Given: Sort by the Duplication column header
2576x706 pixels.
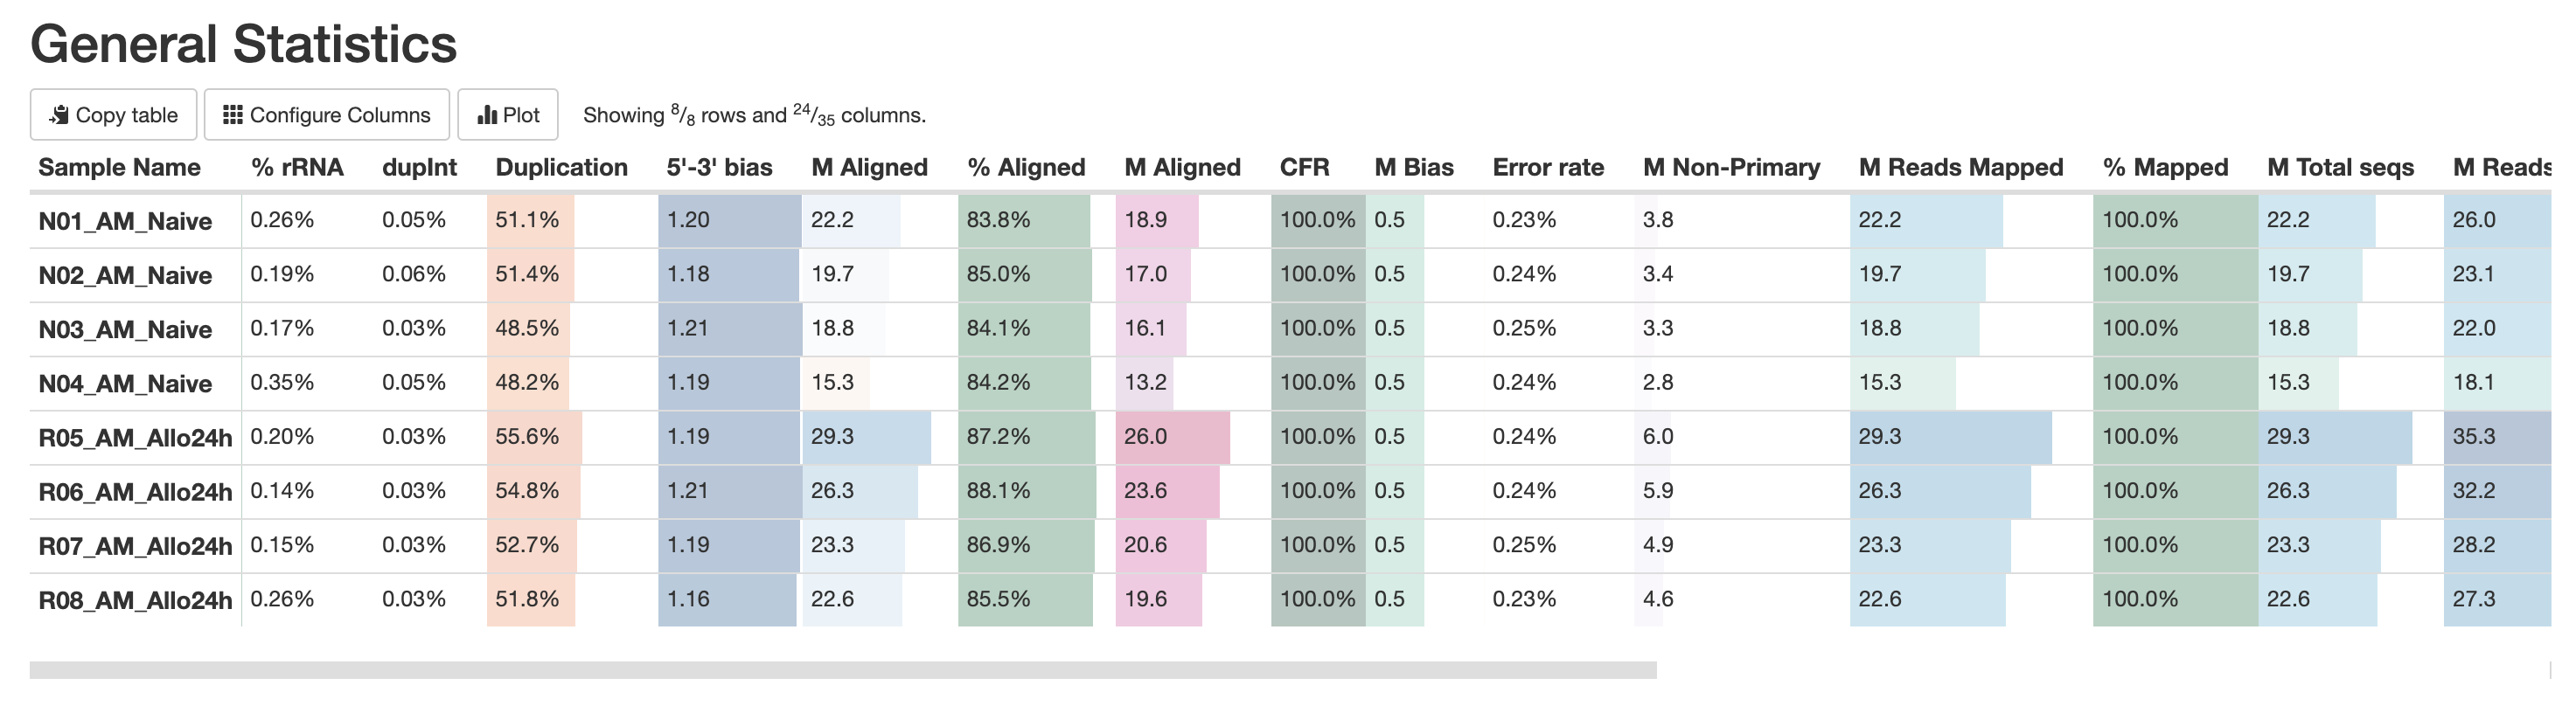Looking at the screenshot, I should tap(561, 167).
